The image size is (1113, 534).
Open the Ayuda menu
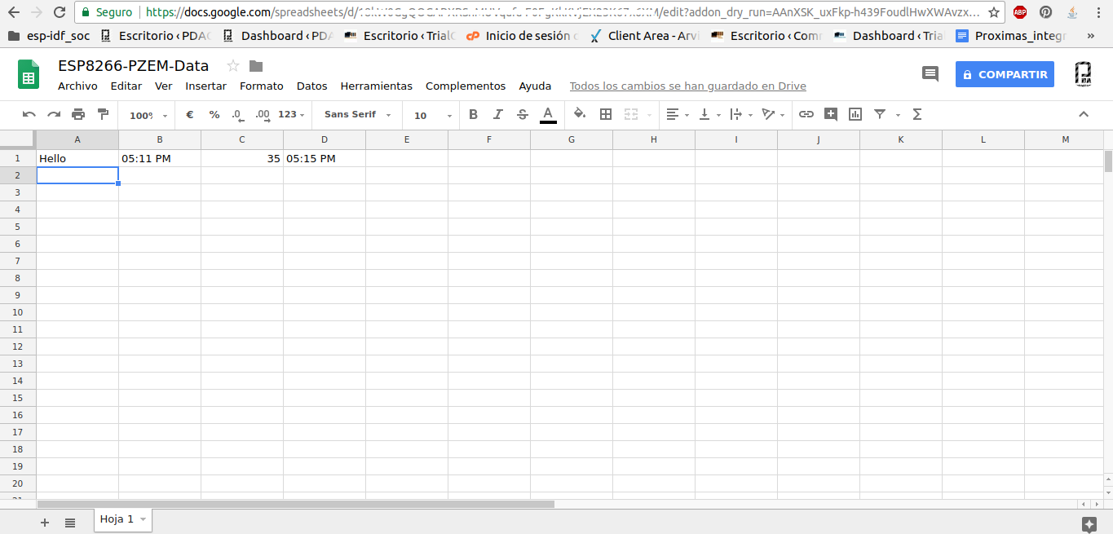pyautogui.click(x=535, y=86)
